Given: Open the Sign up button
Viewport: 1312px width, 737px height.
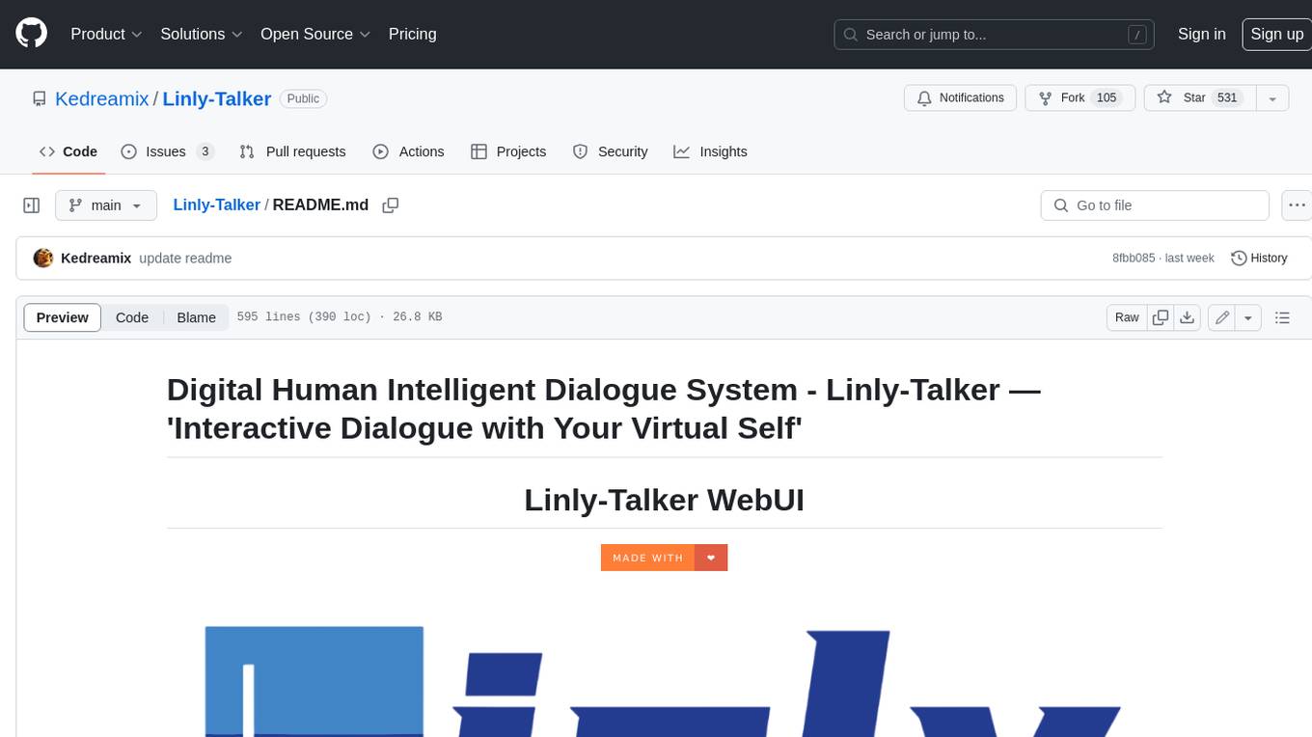Looking at the screenshot, I should pyautogui.click(x=1276, y=34).
